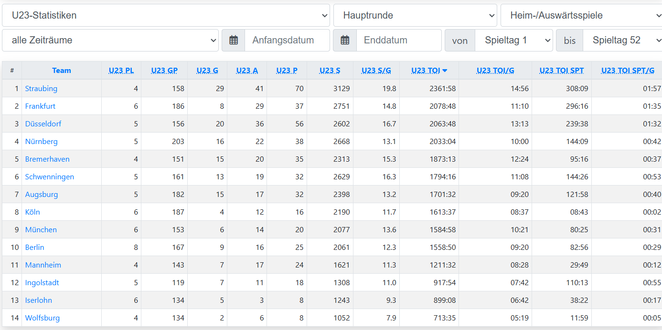Open the Spieltag 52 end dropdown
The width and height of the screenshot is (662, 330).
[x=622, y=41]
